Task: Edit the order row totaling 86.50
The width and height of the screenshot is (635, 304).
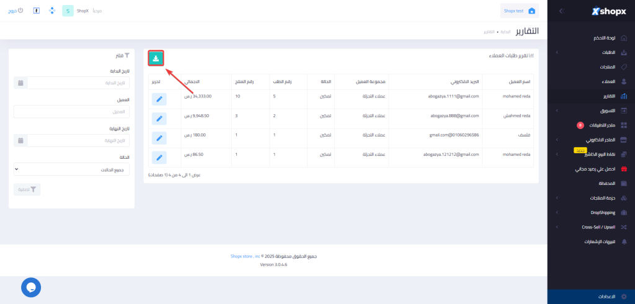Action: point(159,158)
